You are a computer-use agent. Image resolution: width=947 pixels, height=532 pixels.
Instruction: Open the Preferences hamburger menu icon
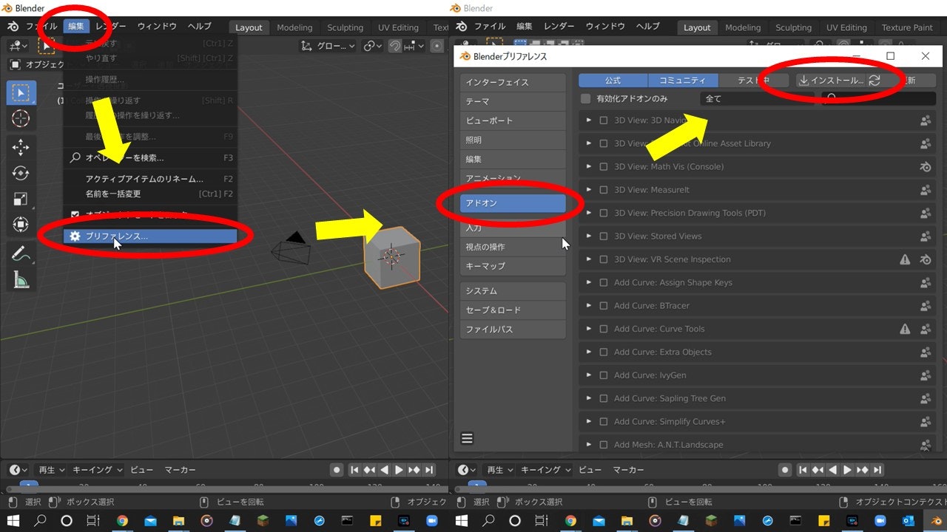(x=467, y=438)
